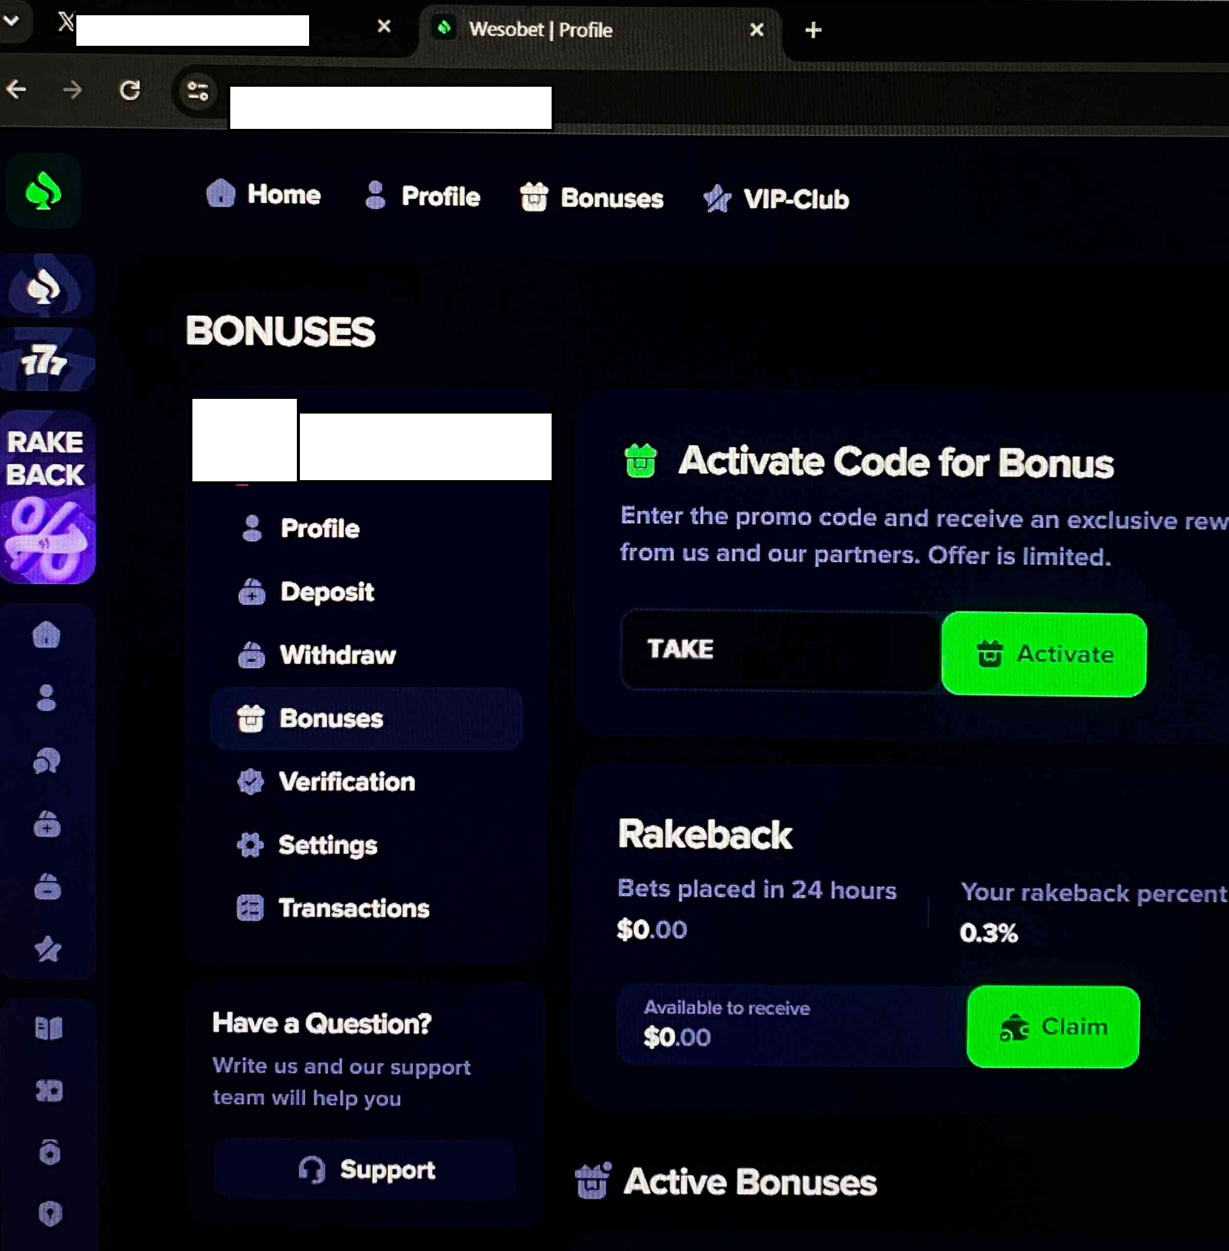Click the 'Your rakeback percent' label
1229x1251 pixels.
1094,892
